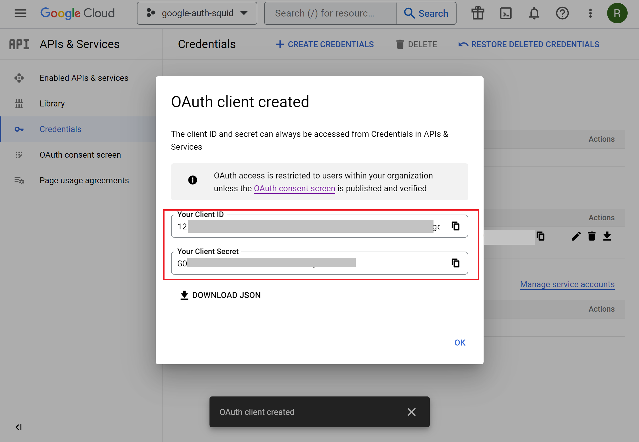Click the 'OAuth client created' dialog title
Screen dimensions: 639x442
pyautogui.click(x=240, y=102)
